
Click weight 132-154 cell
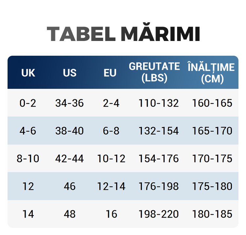pyautogui.click(x=158, y=131)
